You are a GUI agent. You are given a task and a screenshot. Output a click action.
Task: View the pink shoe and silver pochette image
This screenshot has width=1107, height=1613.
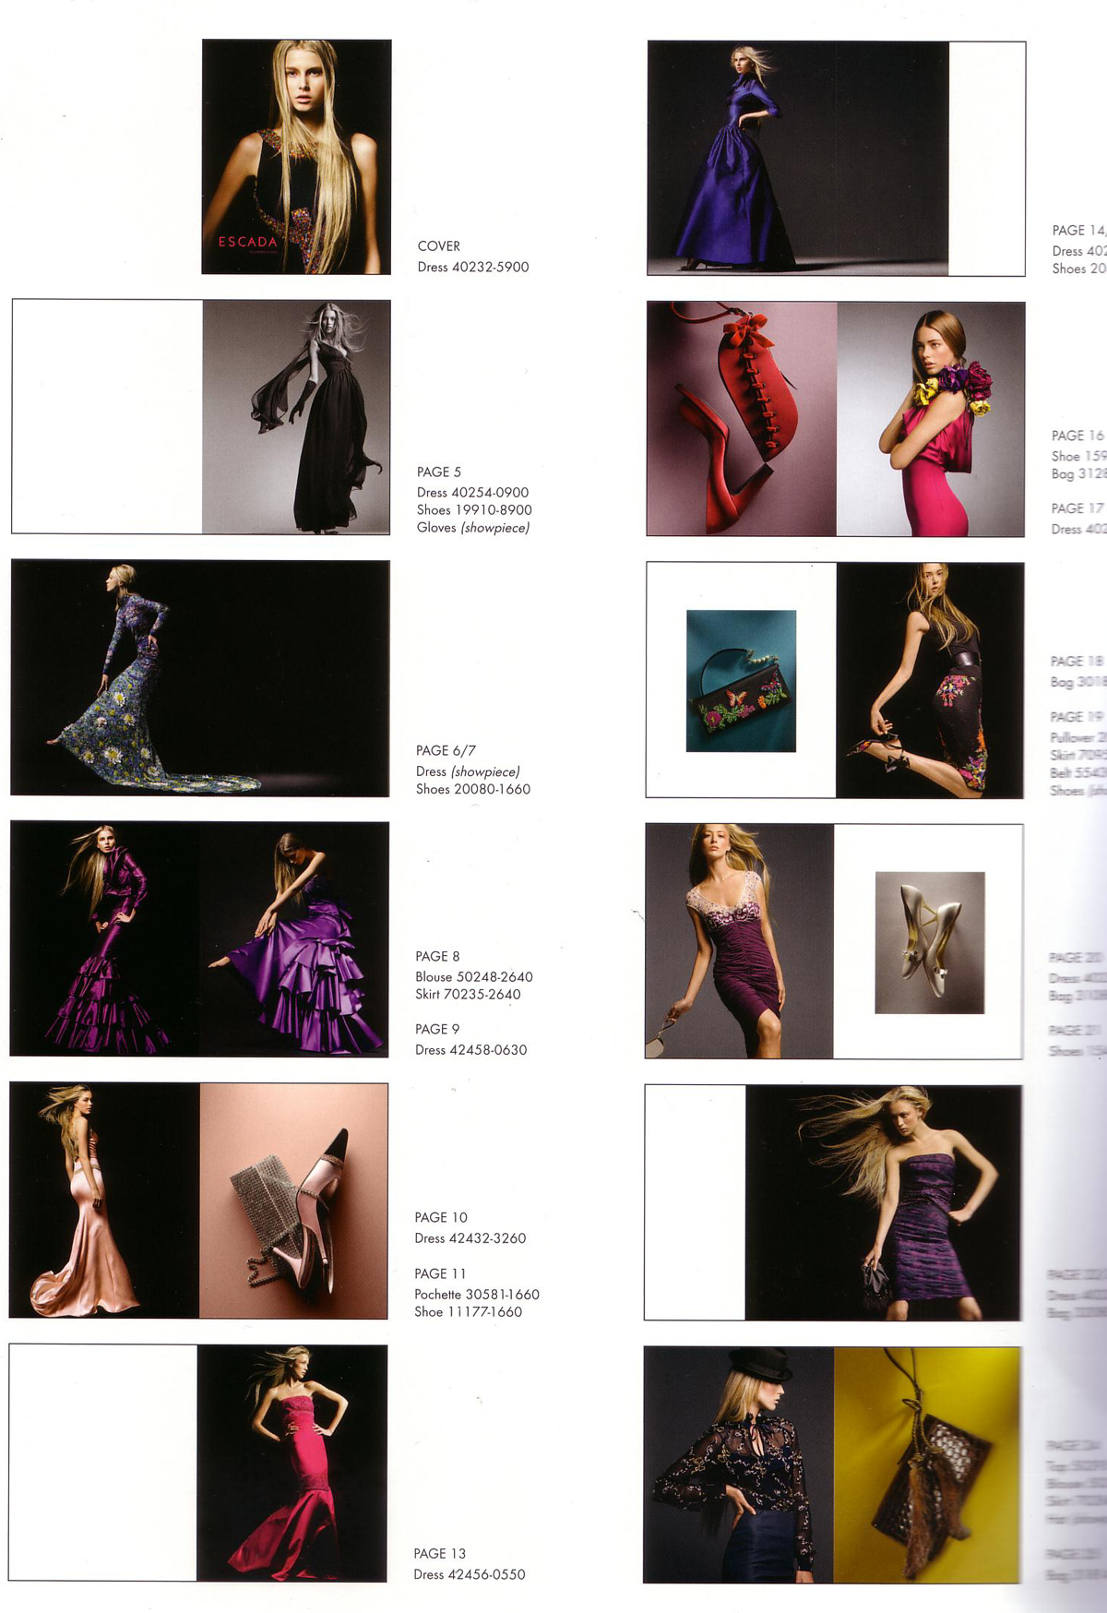point(293,1200)
